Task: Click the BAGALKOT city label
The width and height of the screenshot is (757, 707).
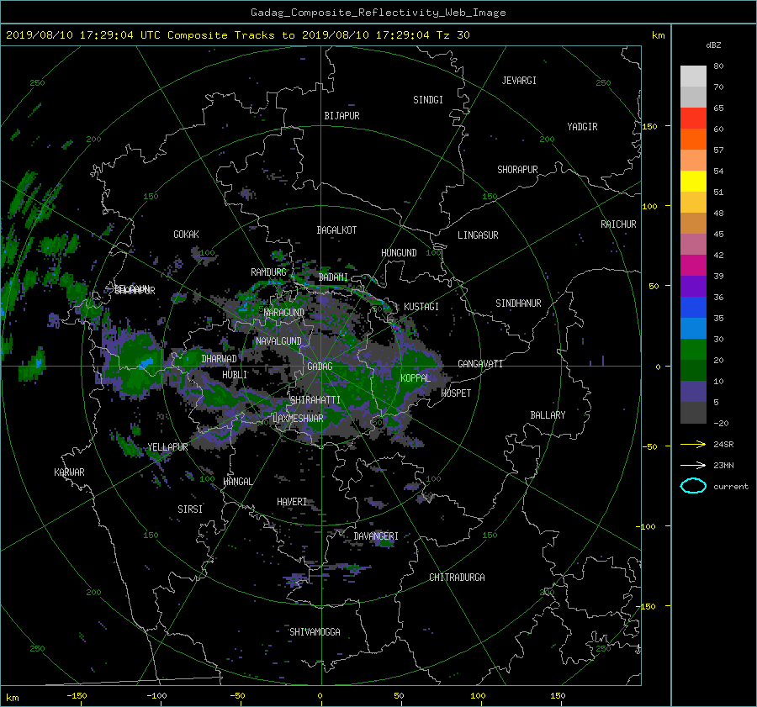Action: [336, 230]
